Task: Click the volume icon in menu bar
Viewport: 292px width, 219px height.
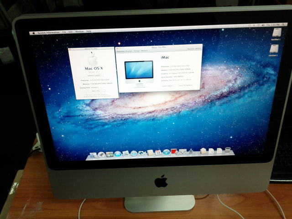Action: tap(263, 25)
